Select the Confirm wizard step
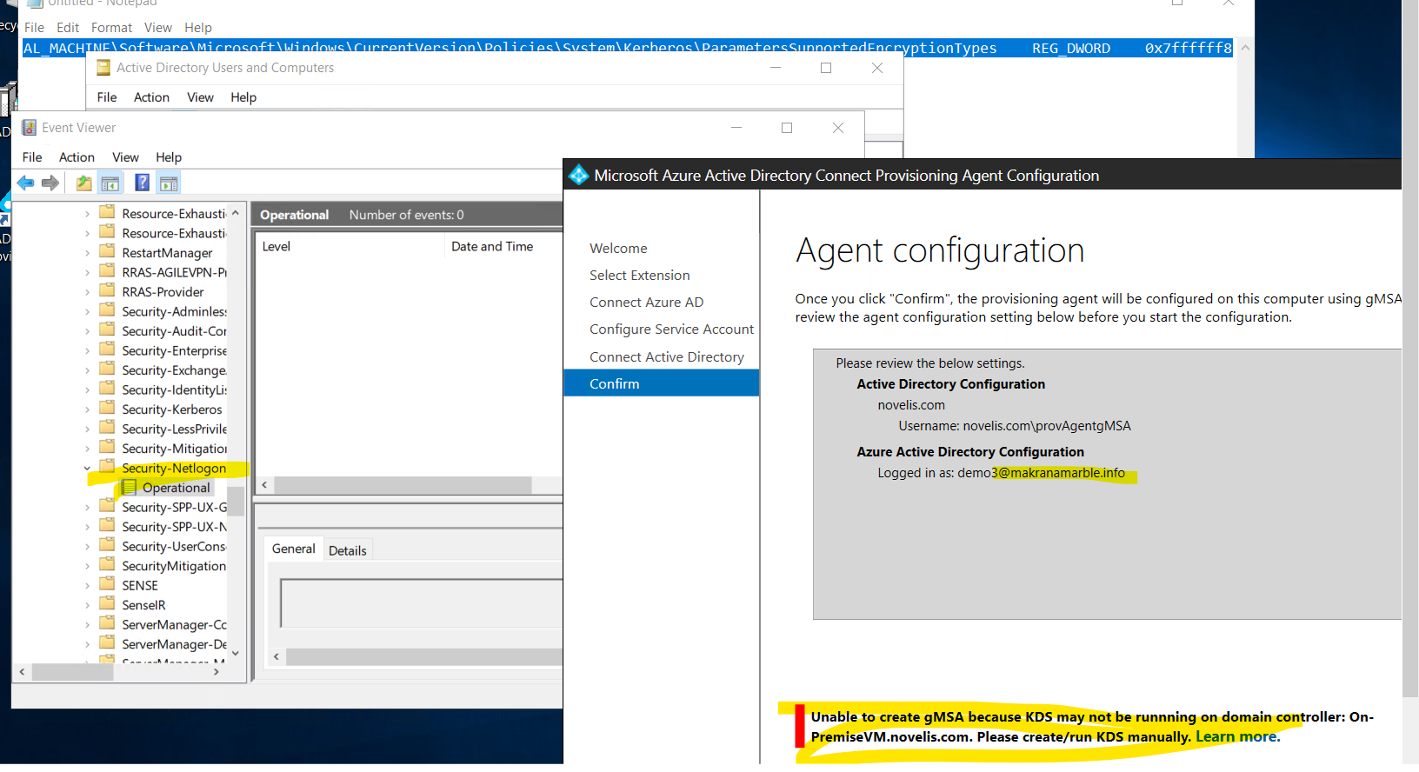The height and width of the screenshot is (772, 1419). (x=662, y=383)
